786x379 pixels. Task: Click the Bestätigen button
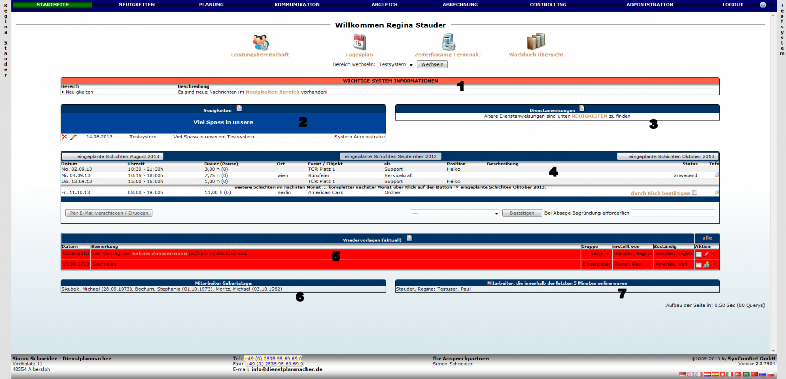click(x=522, y=213)
